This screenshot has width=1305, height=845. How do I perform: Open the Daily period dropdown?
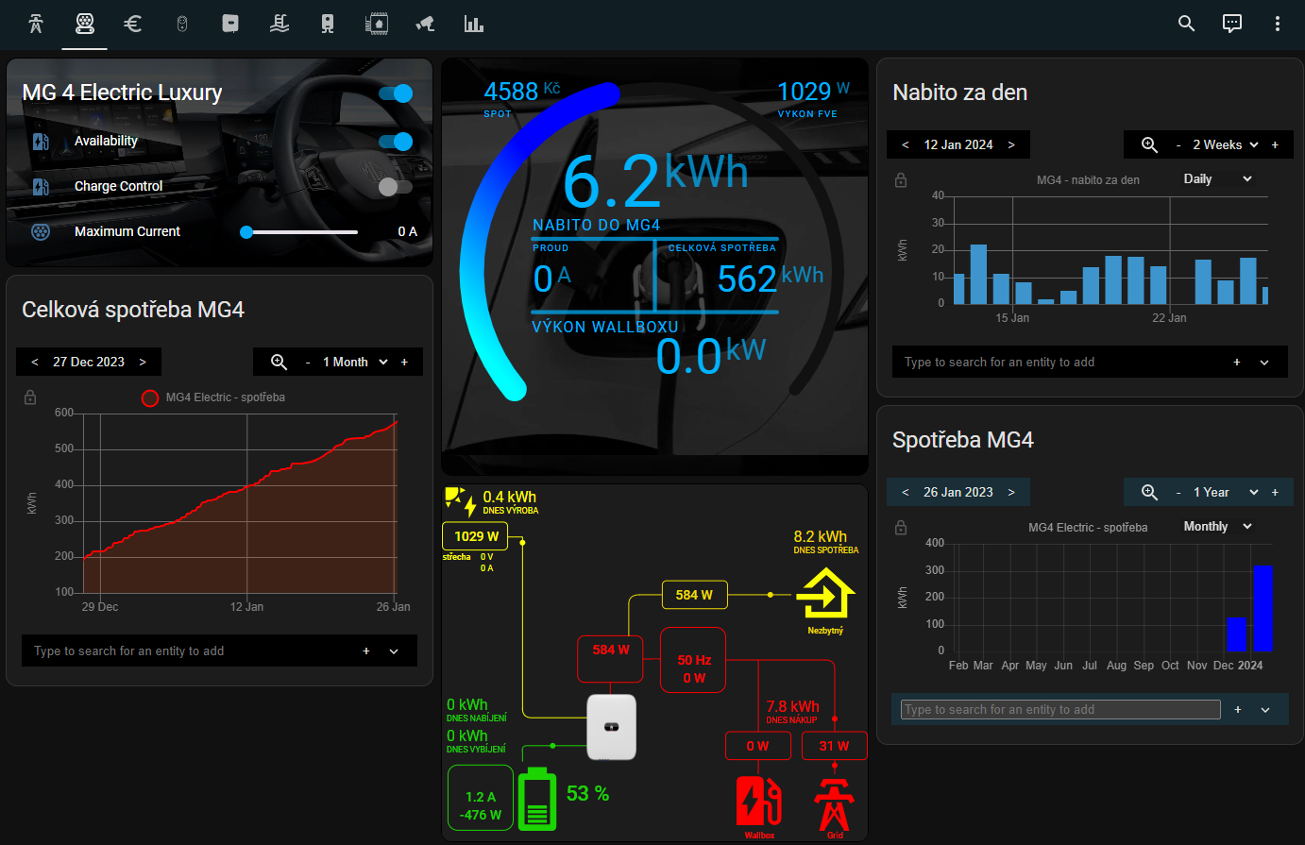point(1218,178)
